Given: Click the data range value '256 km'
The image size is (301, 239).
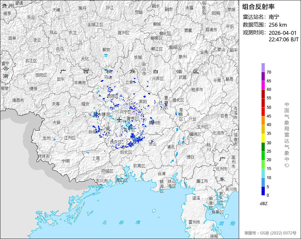Looking at the screenshot, I should (278, 25).
